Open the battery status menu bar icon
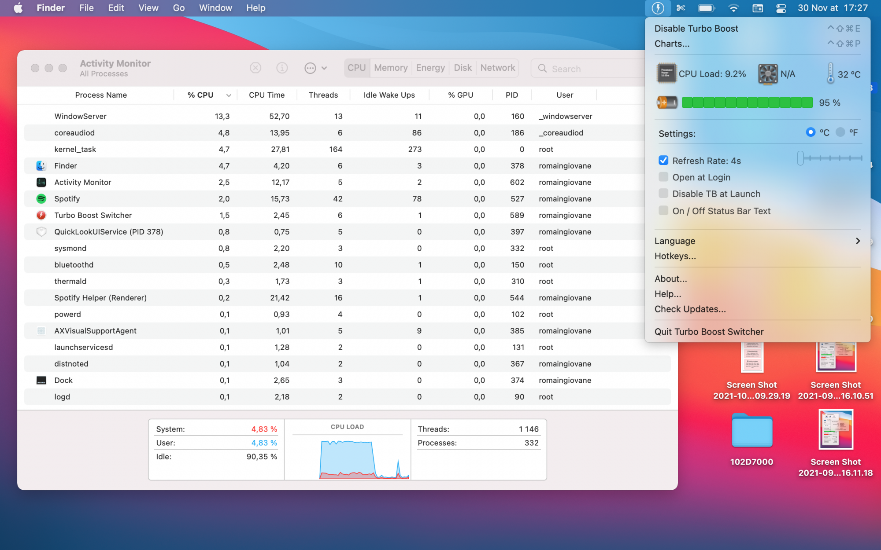Image resolution: width=881 pixels, height=550 pixels. 707,8
